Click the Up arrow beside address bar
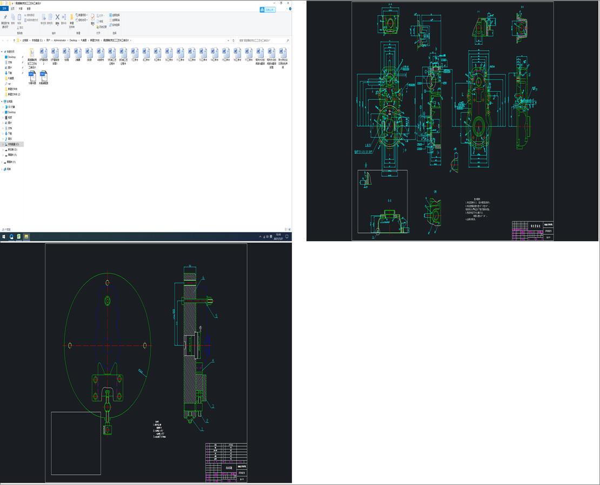Image resolution: width=600 pixels, height=485 pixels. 14,40
